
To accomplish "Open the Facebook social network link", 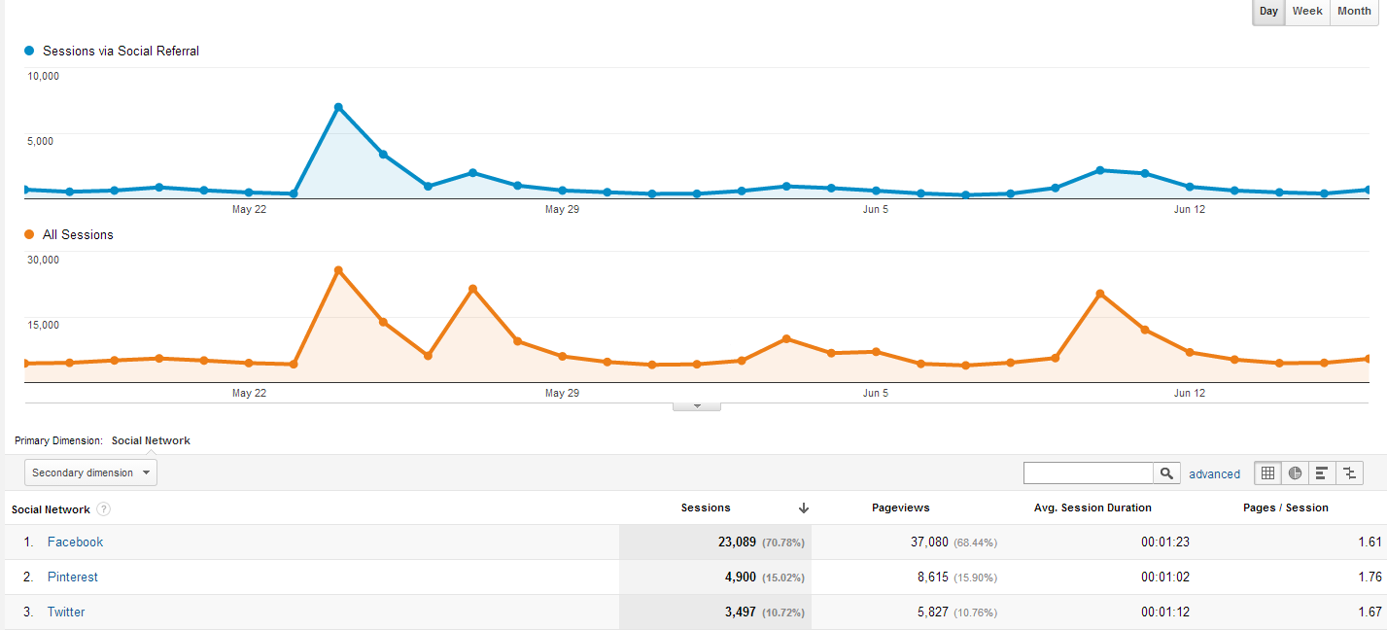I will tap(75, 542).
